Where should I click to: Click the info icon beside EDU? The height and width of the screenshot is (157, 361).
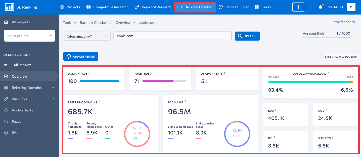276,110
